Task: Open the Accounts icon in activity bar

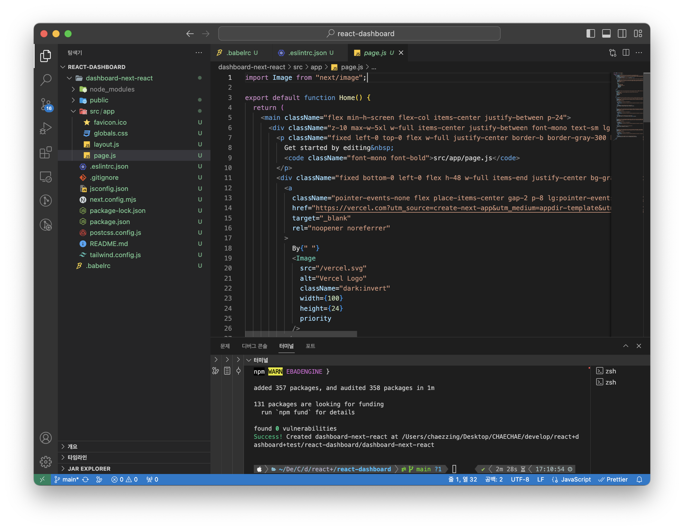Action: [x=46, y=438]
